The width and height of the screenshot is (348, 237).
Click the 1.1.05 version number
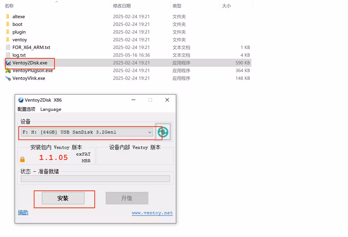tap(53, 158)
